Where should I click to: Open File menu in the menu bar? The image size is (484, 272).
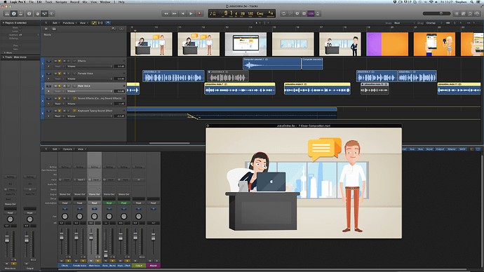coord(31,2)
